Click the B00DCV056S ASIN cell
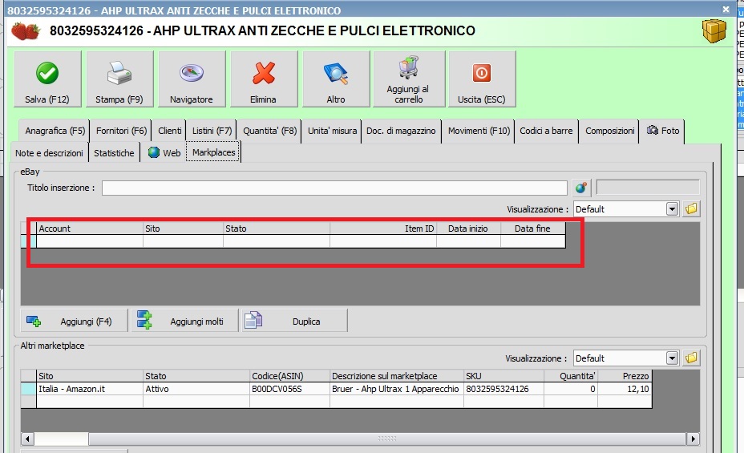Viewport: 744px width, 453px height. tap(290, 389)
